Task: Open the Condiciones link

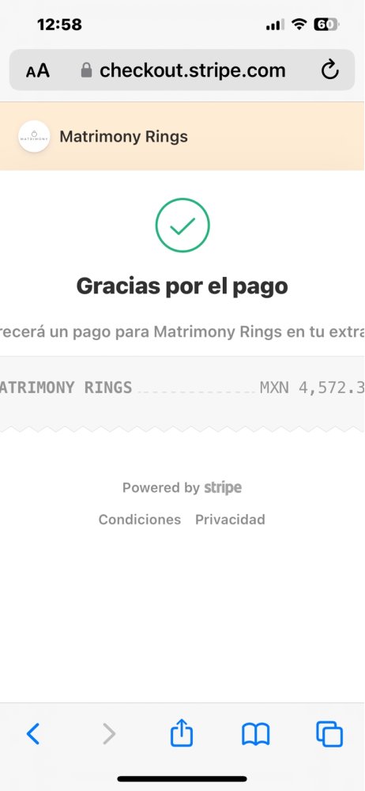Action: (x=140, y=520)
